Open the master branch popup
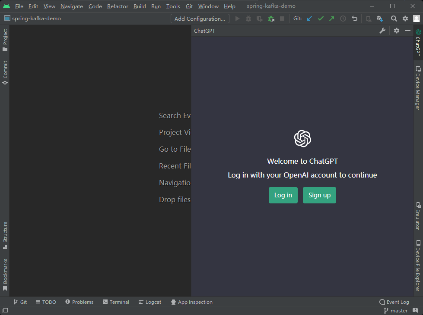Screen dimensions: 423x315 pyautogui.click(x=396, y=311)
